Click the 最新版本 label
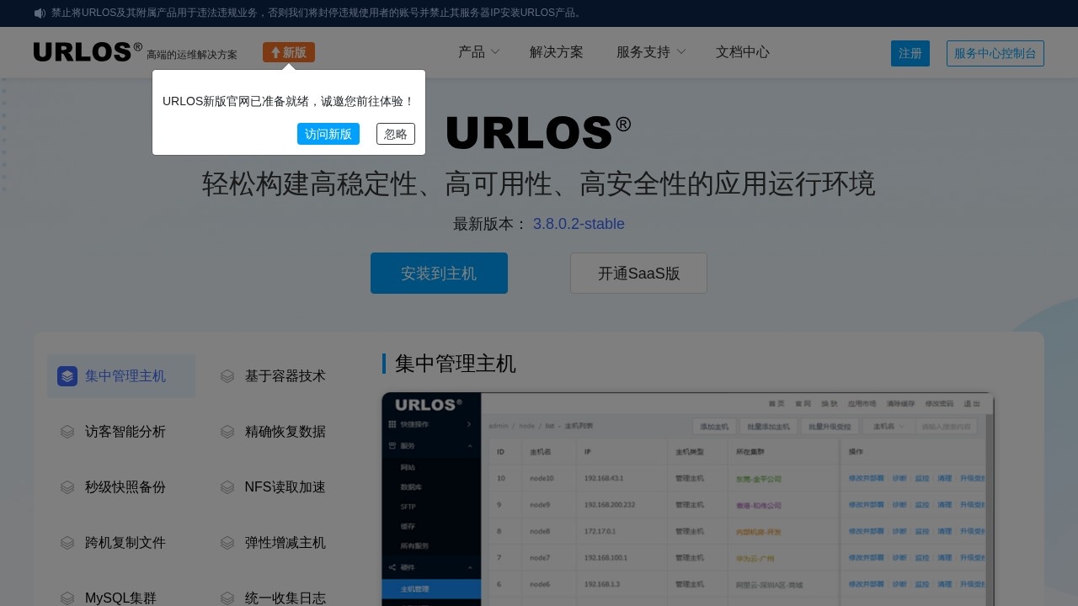 [x=490, y=224]
